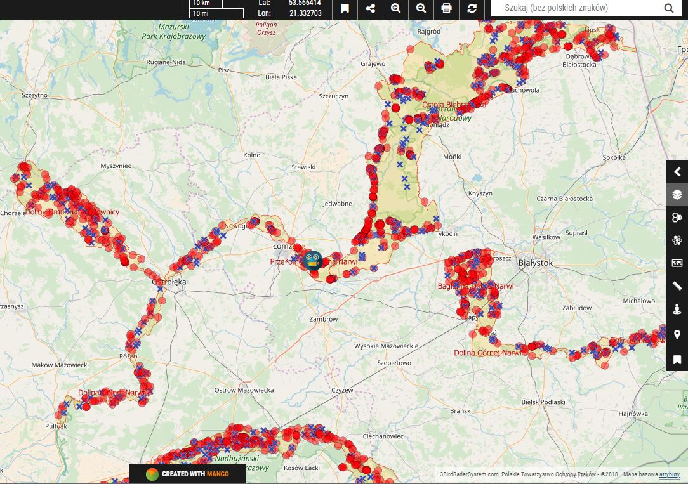Zoom in using the magnifier plus icon
Viewport: 688px width, 484px height.
point(395,8)
